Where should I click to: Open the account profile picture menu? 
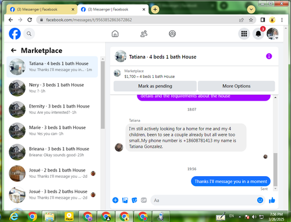coord(272,34)
